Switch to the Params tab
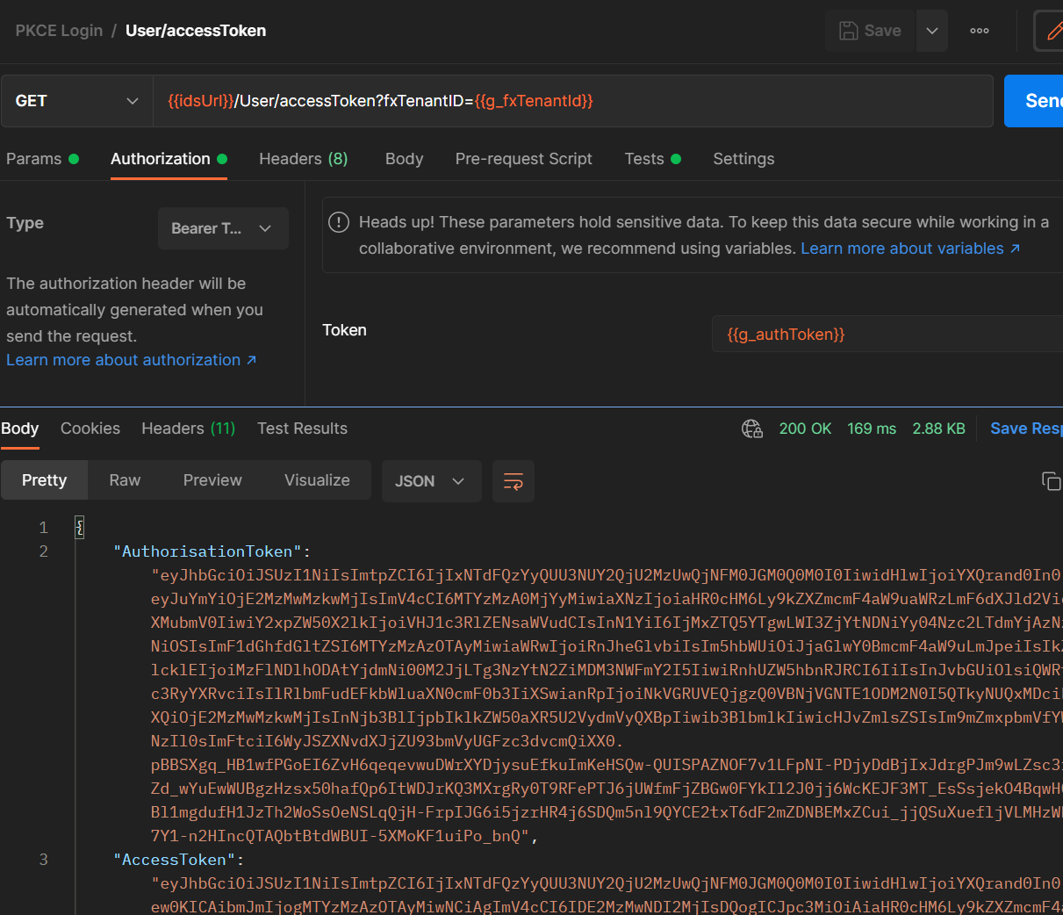This screenshot has height=915, width=1063. 34,159
